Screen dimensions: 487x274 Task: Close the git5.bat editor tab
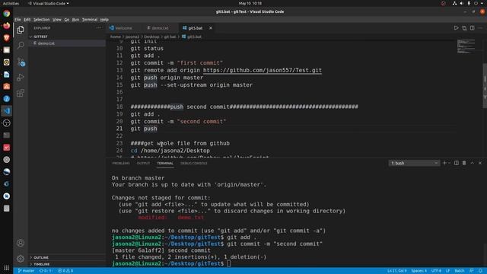tap(211, 28)
